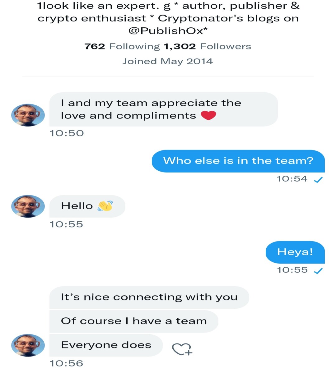Image resolution: width=336 pixels, height=373 pixels.
Task: Open the @PublishOx mention in bio
Action: pos(168,31)
